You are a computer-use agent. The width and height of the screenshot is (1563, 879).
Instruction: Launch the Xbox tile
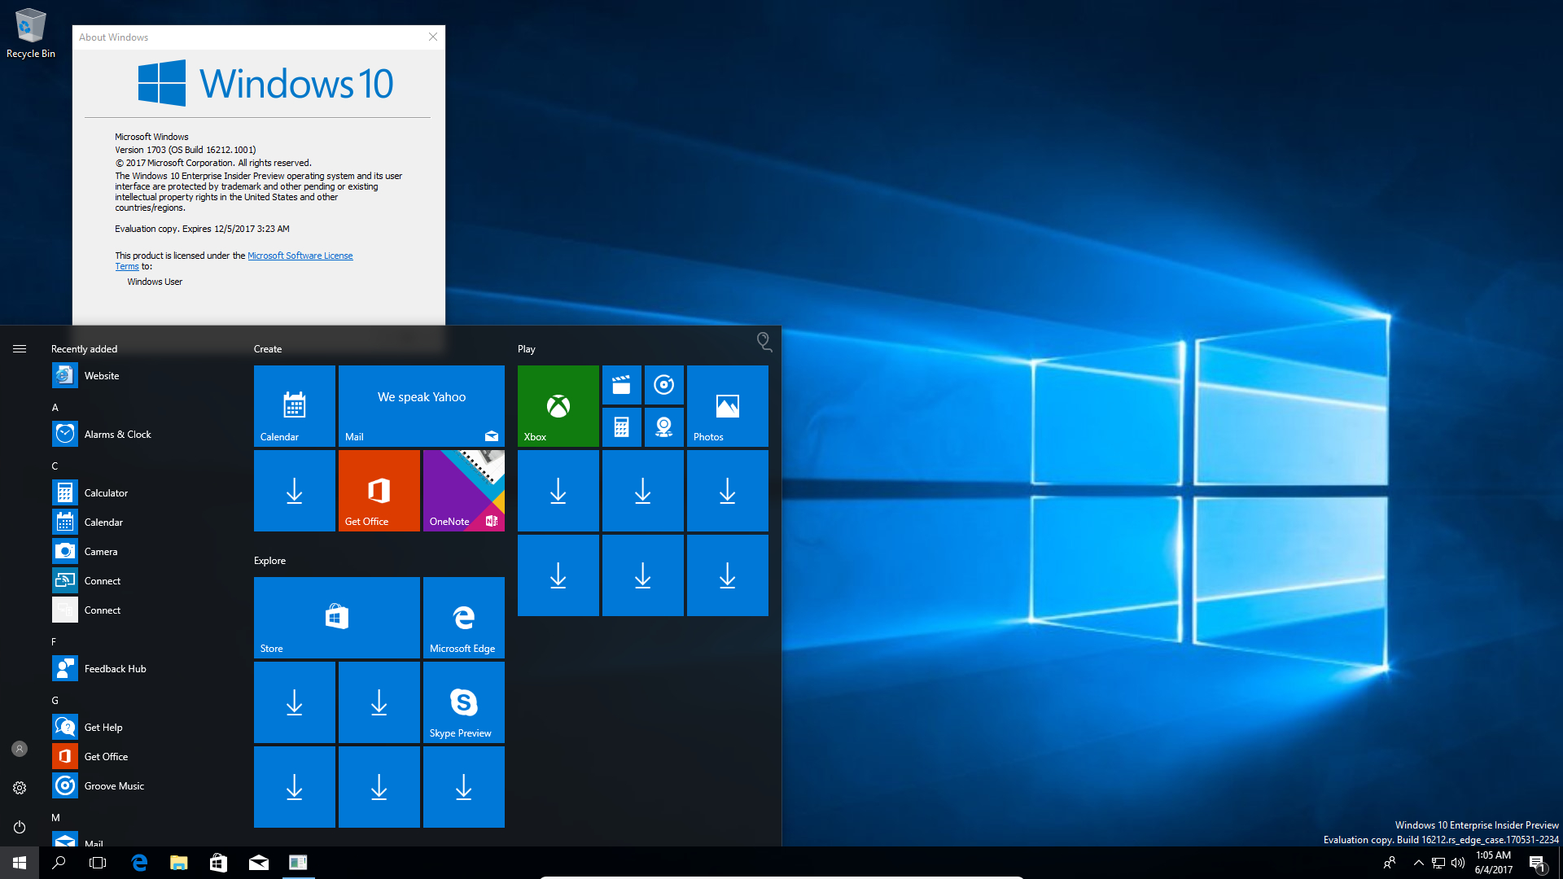click(558, 406)
